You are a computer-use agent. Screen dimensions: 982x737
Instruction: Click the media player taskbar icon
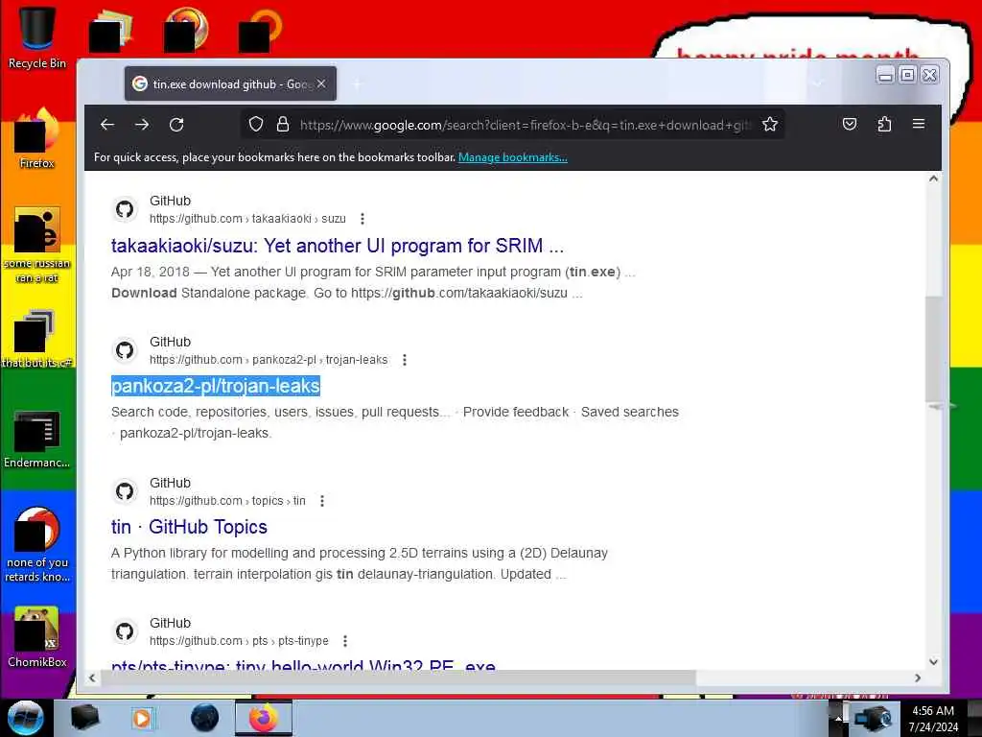[142, 718]
